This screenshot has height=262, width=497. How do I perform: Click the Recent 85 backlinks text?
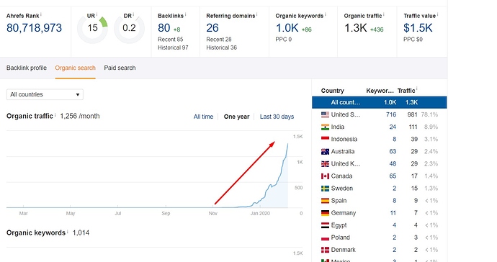pyautogui.click(x=171, y=40)
